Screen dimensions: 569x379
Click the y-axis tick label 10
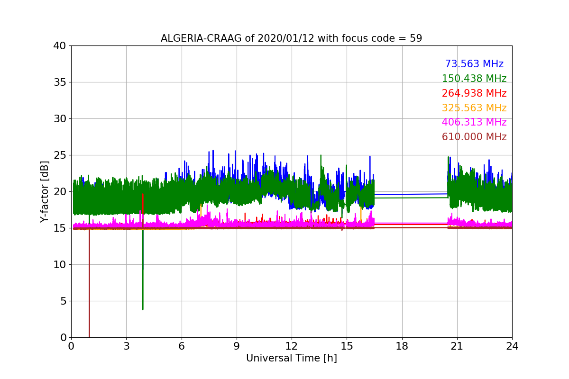tap(60, 265)
